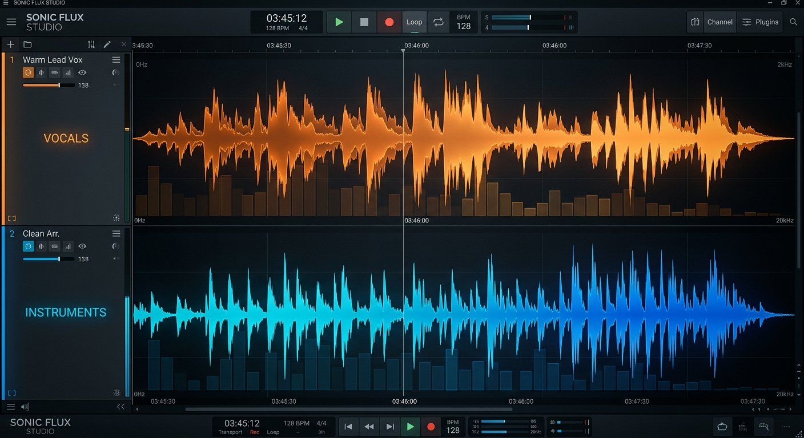The image size is (804, 438).
Task: Open the folder icon in track panel header
Action: [27, 44]
